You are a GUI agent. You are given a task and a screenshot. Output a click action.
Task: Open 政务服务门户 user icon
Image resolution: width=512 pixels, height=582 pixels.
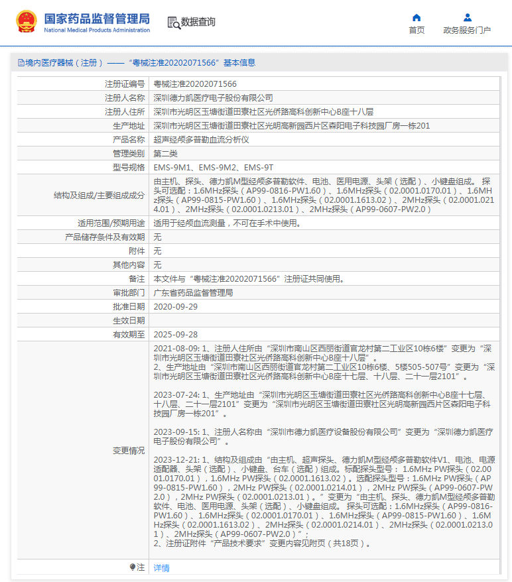click(x=468, y=17)
